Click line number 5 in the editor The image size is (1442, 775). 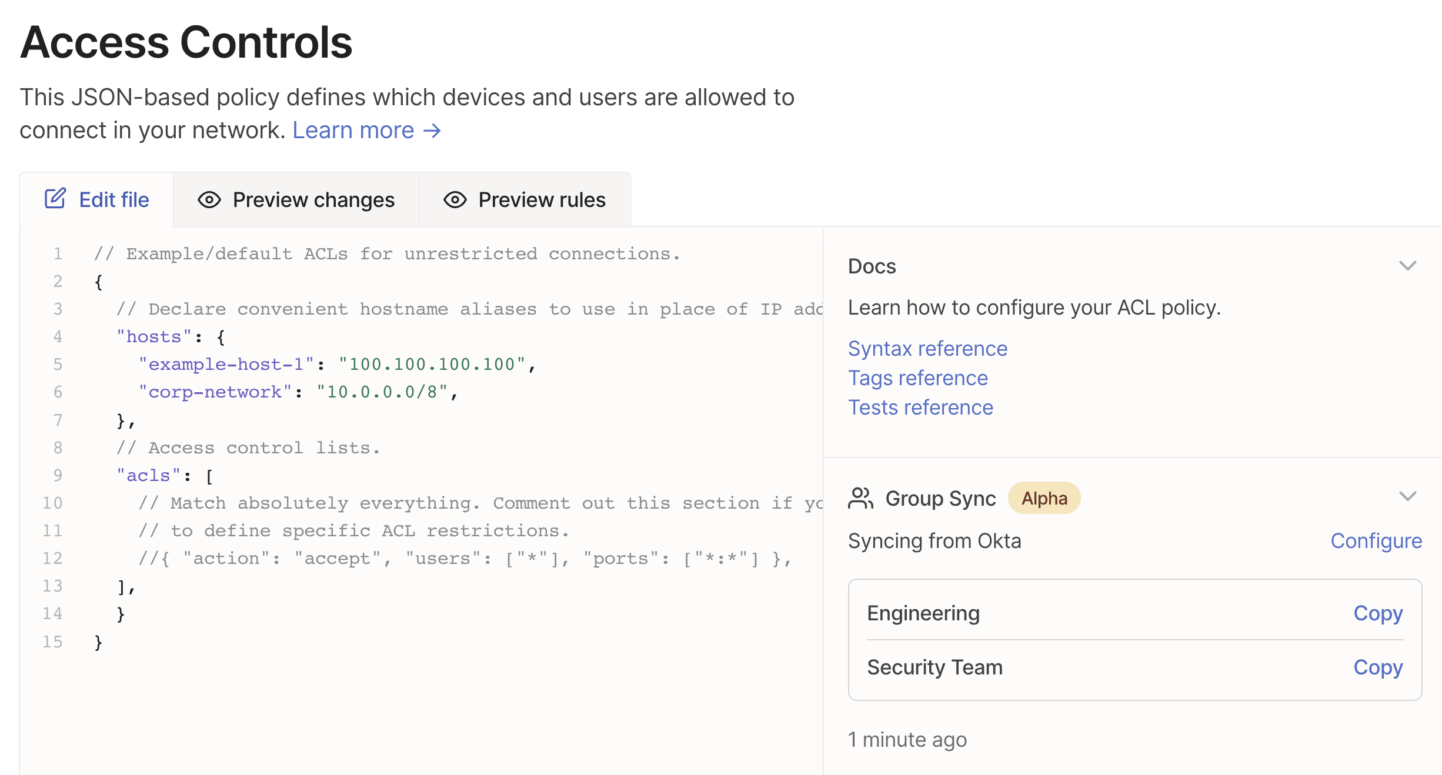[58, 364]
